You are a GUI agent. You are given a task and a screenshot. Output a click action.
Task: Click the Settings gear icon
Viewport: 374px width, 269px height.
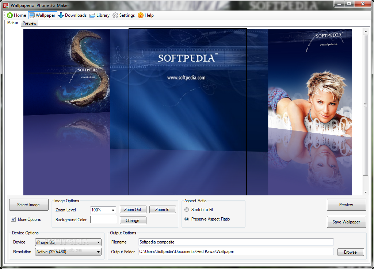pos(115,15)
